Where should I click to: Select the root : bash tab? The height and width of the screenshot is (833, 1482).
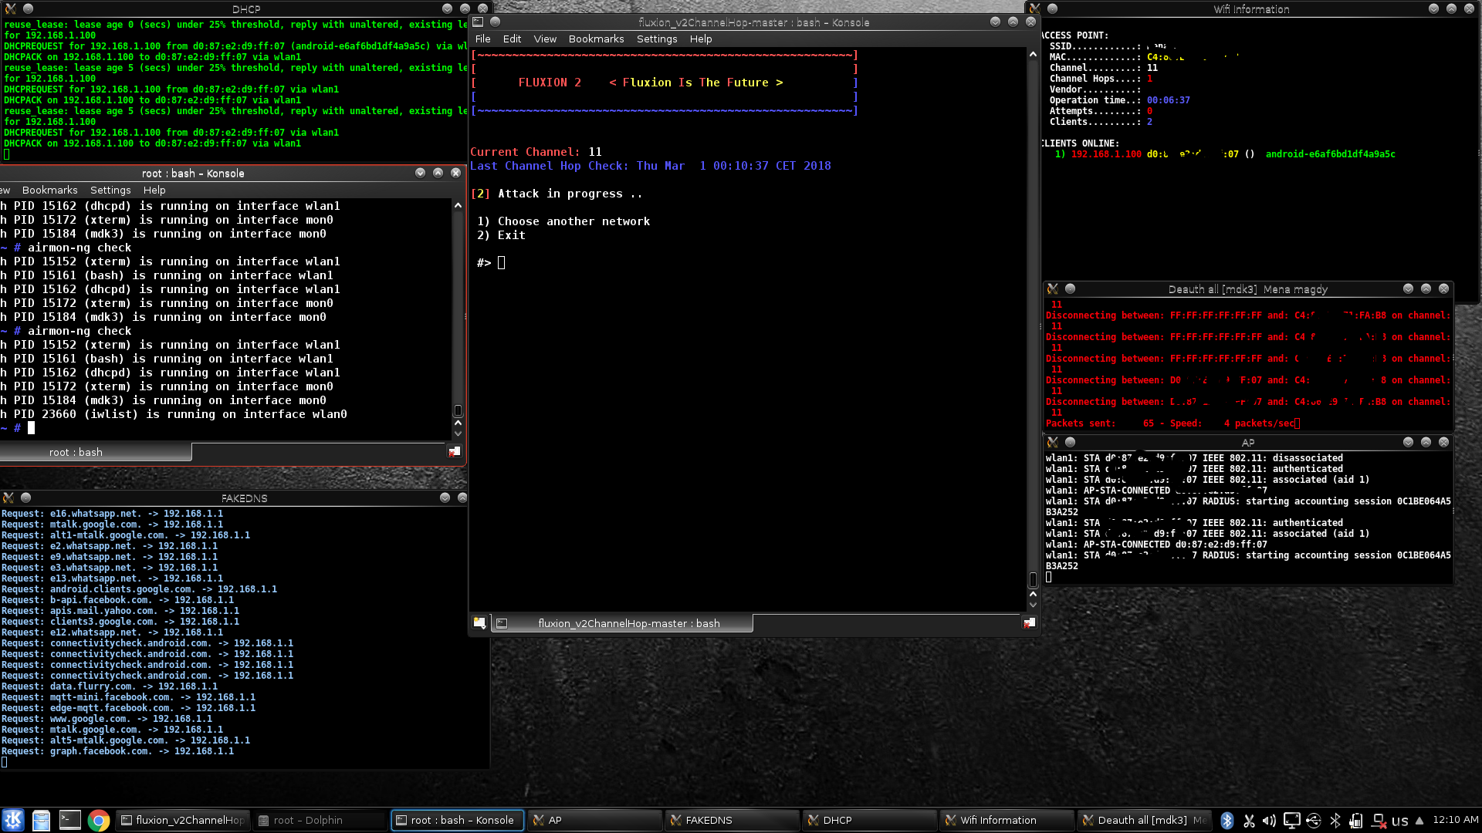pyautogui.click(x=94, y=452)
